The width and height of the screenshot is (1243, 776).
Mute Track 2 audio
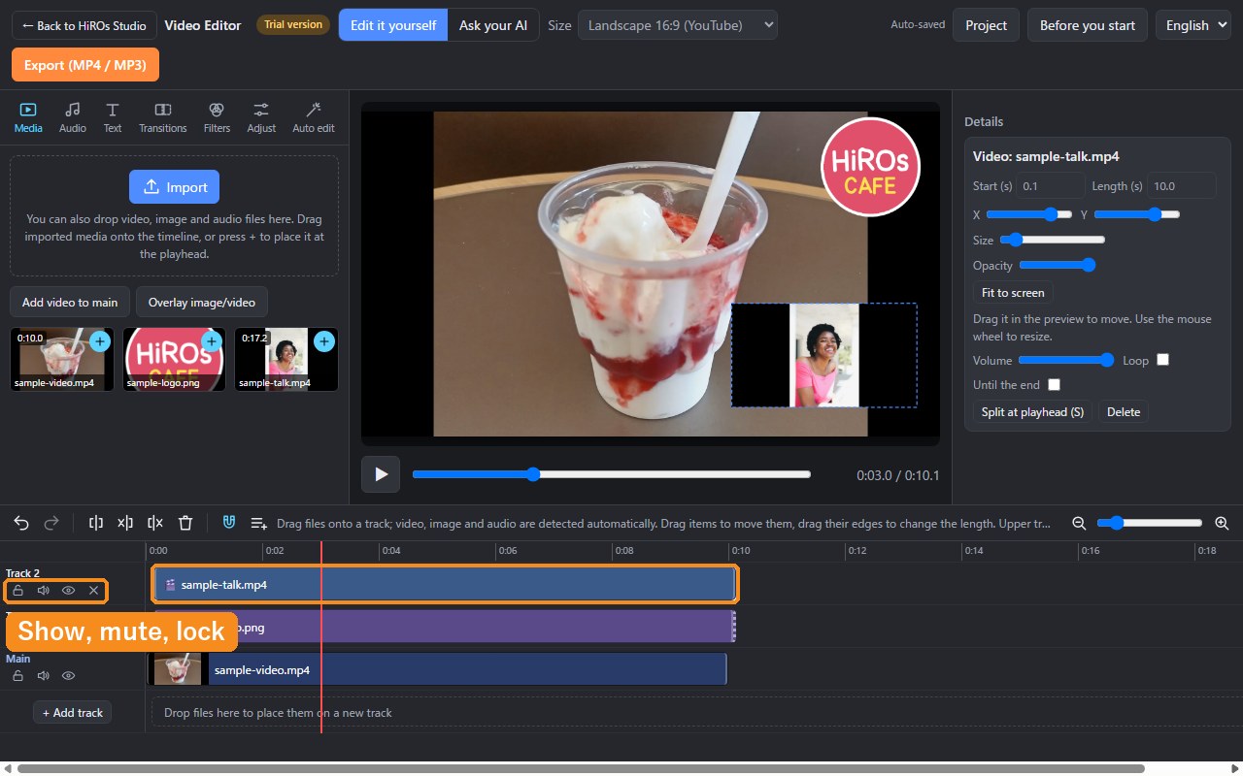[43, 590]
